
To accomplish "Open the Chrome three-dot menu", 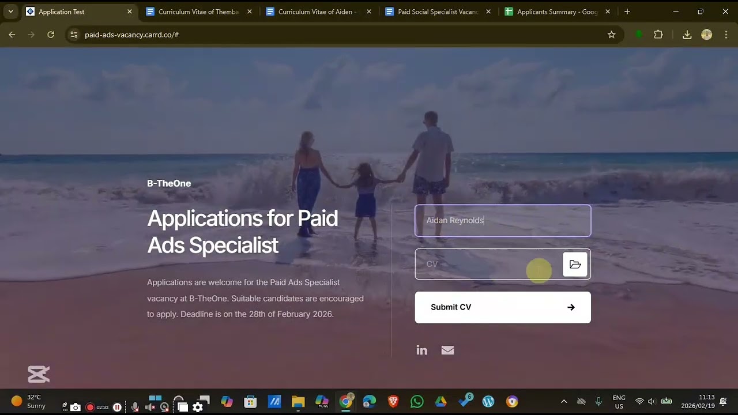I will [x=726, y=35].
